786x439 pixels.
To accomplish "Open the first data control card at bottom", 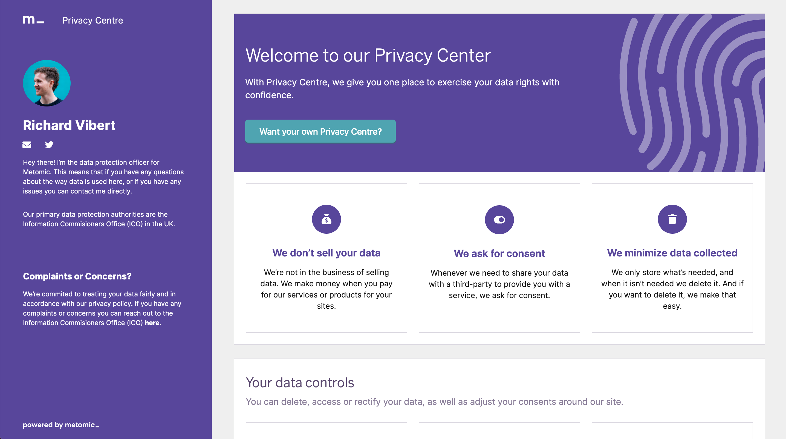I will click(x=326, y=431).
